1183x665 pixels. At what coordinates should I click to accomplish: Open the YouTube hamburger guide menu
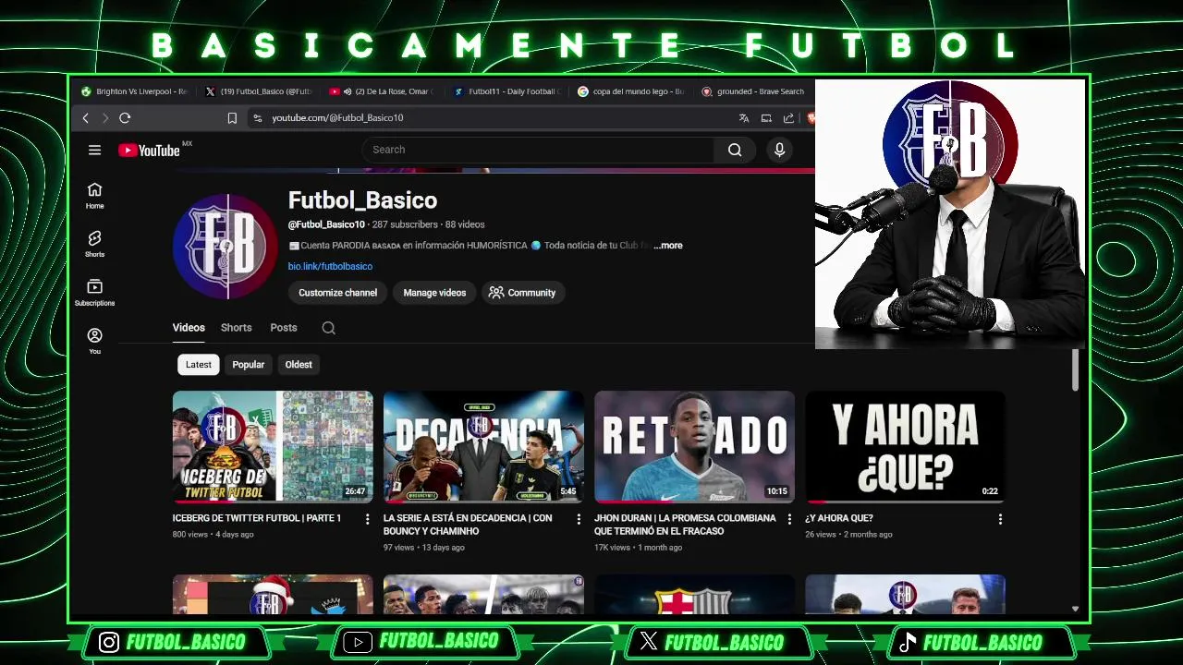point(94,150)
